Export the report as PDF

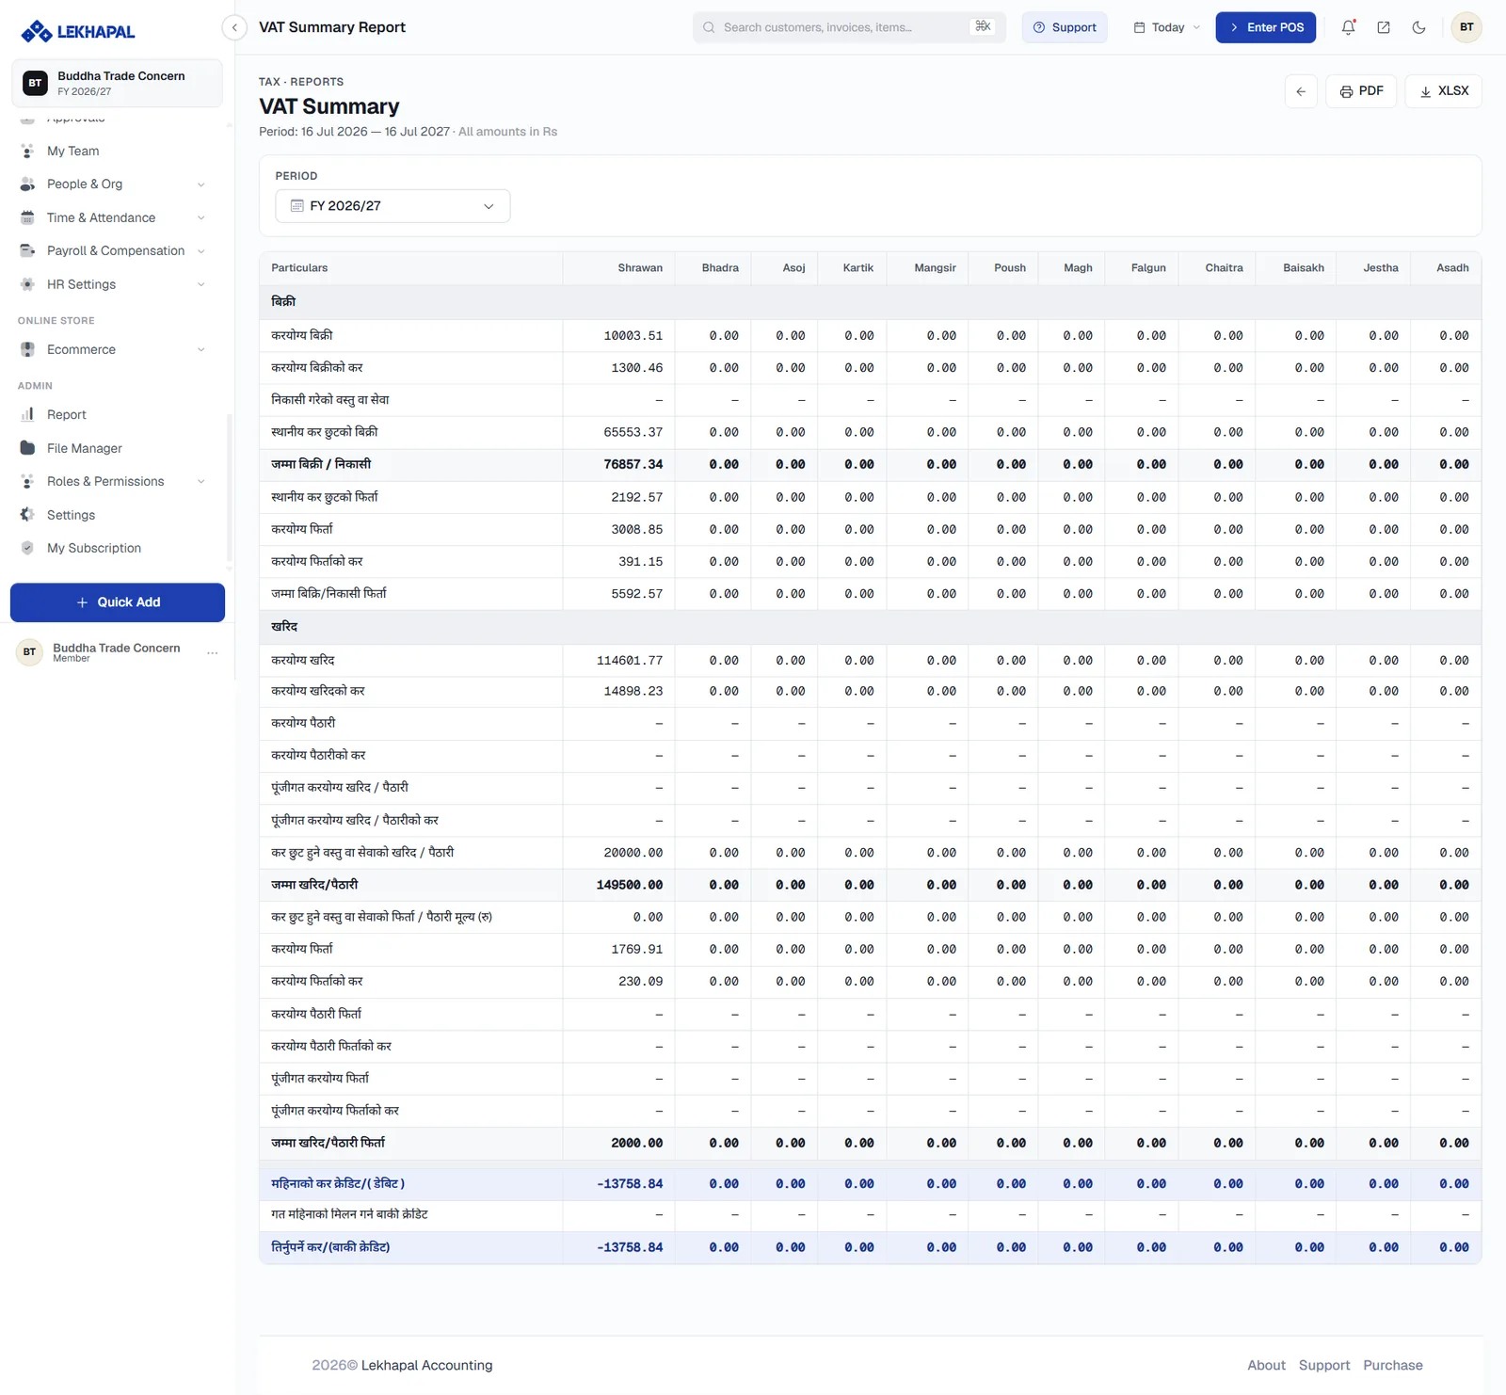click(1361, 91)
